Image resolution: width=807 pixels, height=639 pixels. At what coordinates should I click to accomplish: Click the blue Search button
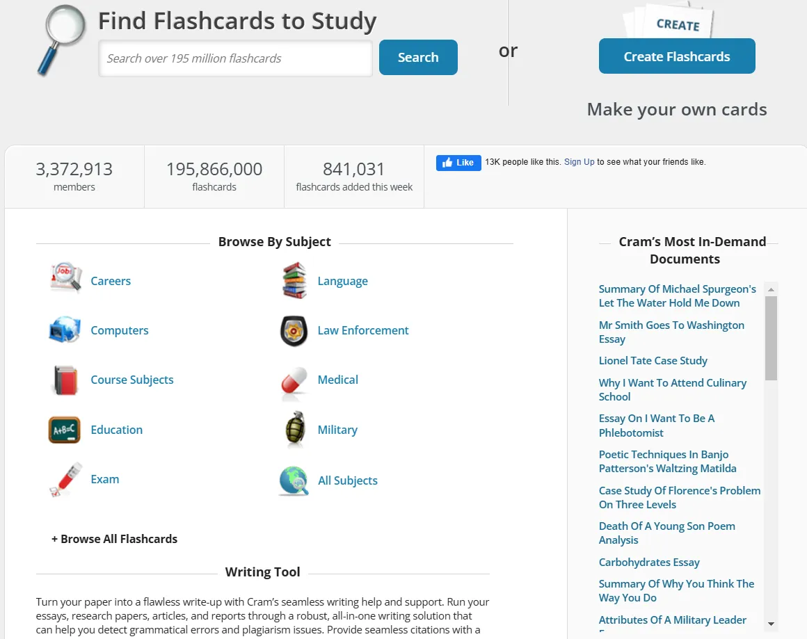coord(418,57)
